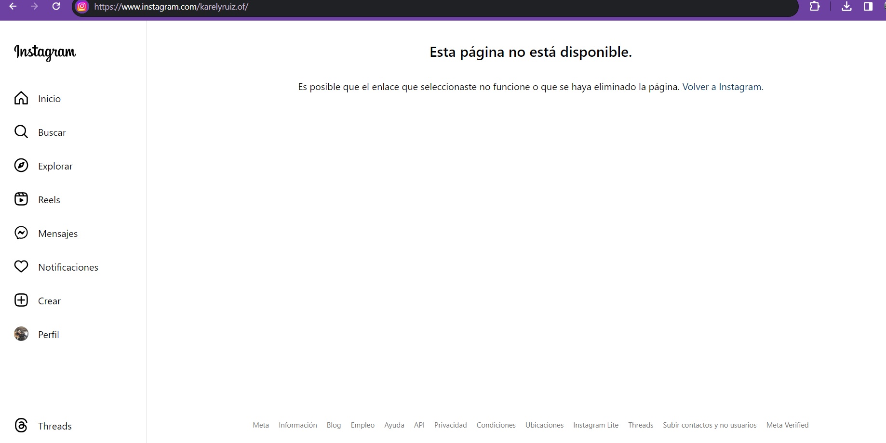Open the Instagram Lite footer link
Image resolution: width=886 pixels, height=443 pixels.
pos(596,425)
